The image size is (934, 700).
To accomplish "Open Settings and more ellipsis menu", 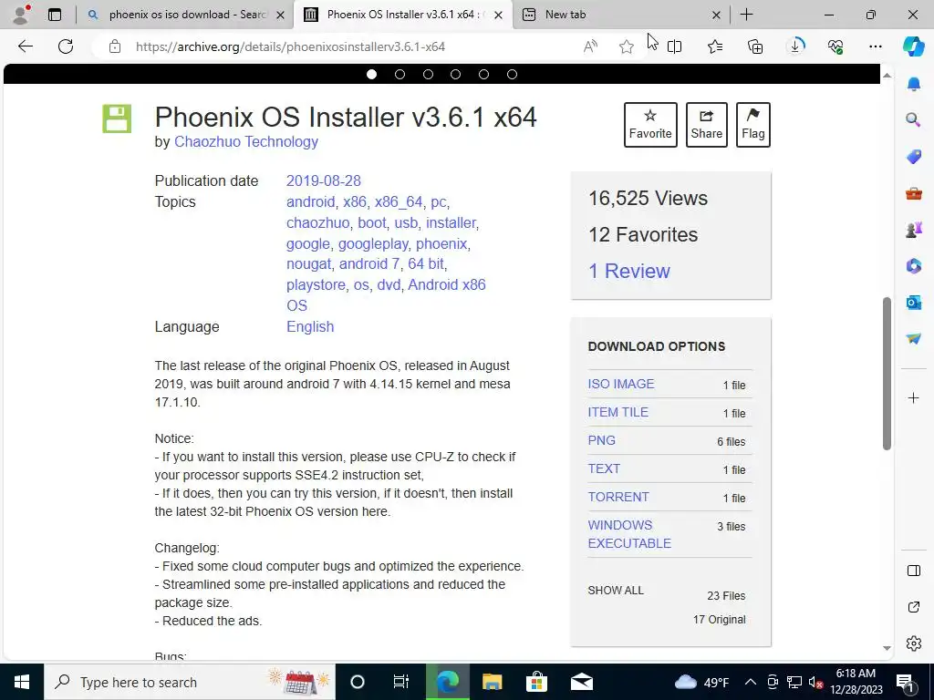I will click(876, 46).
